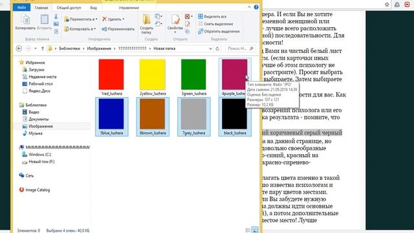Click the Вставить paste icon
414x233 pixels.
tap(44, 20)
